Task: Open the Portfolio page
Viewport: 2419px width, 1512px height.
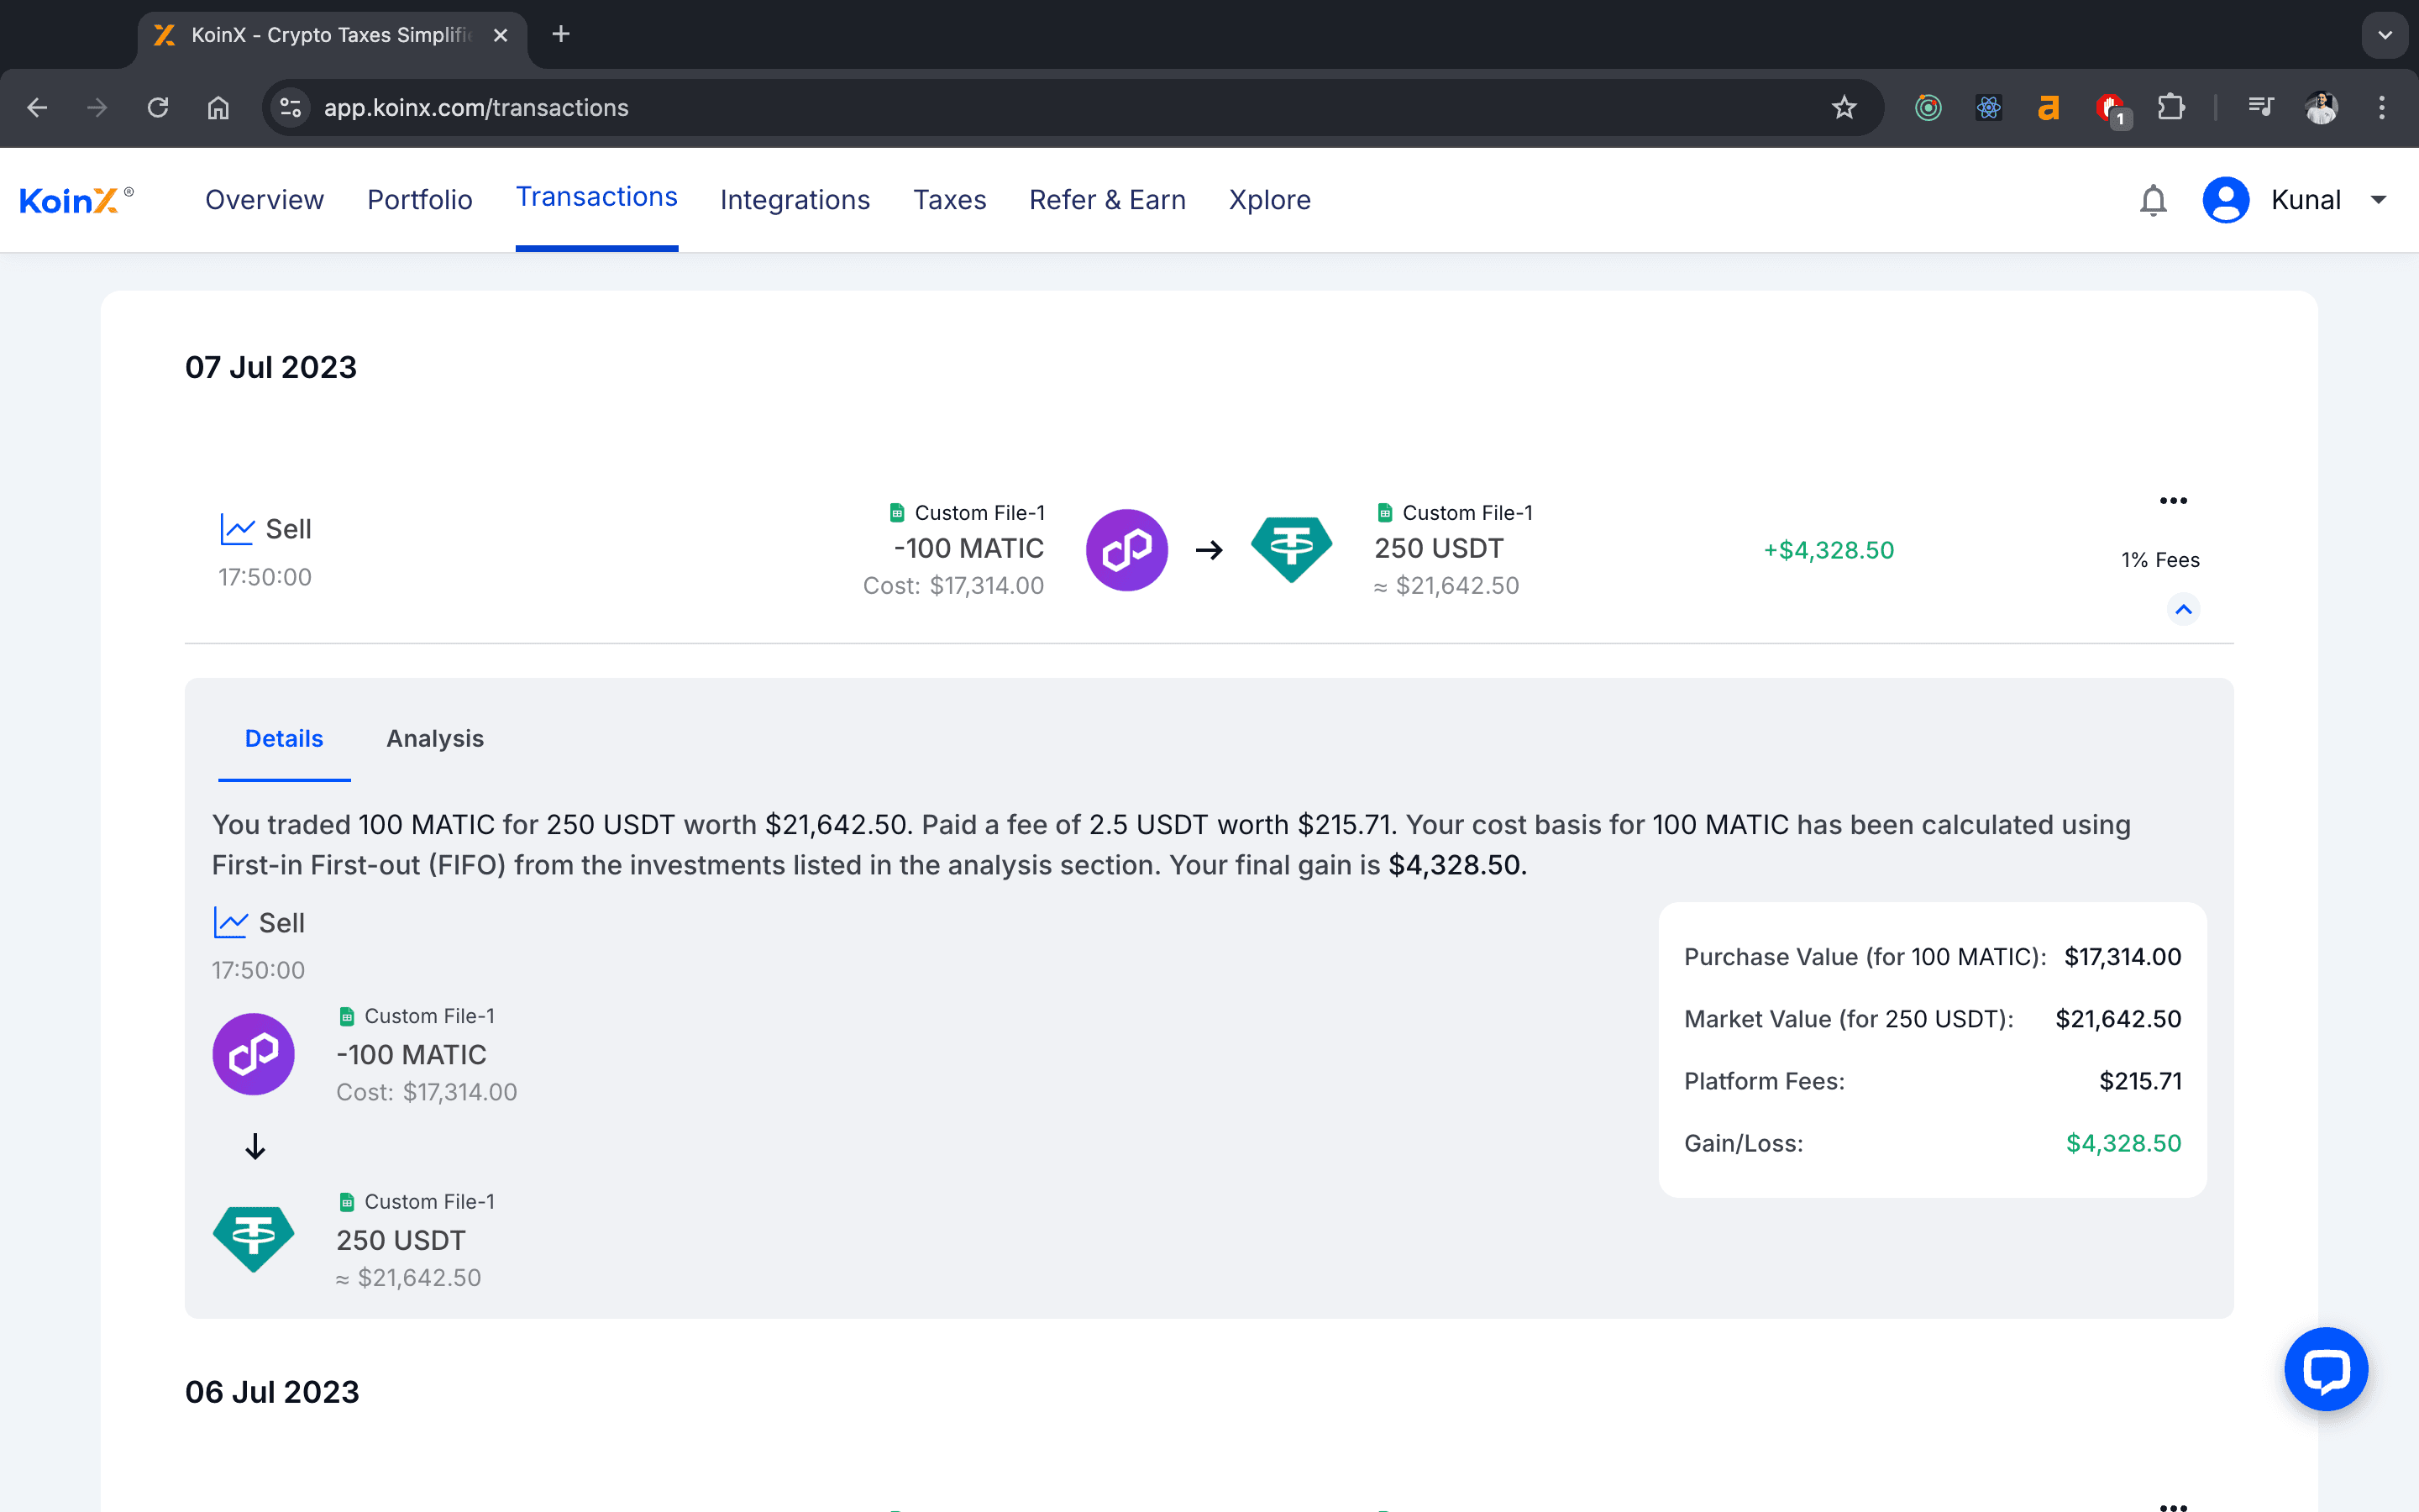Action: click(x=420, y=200)
